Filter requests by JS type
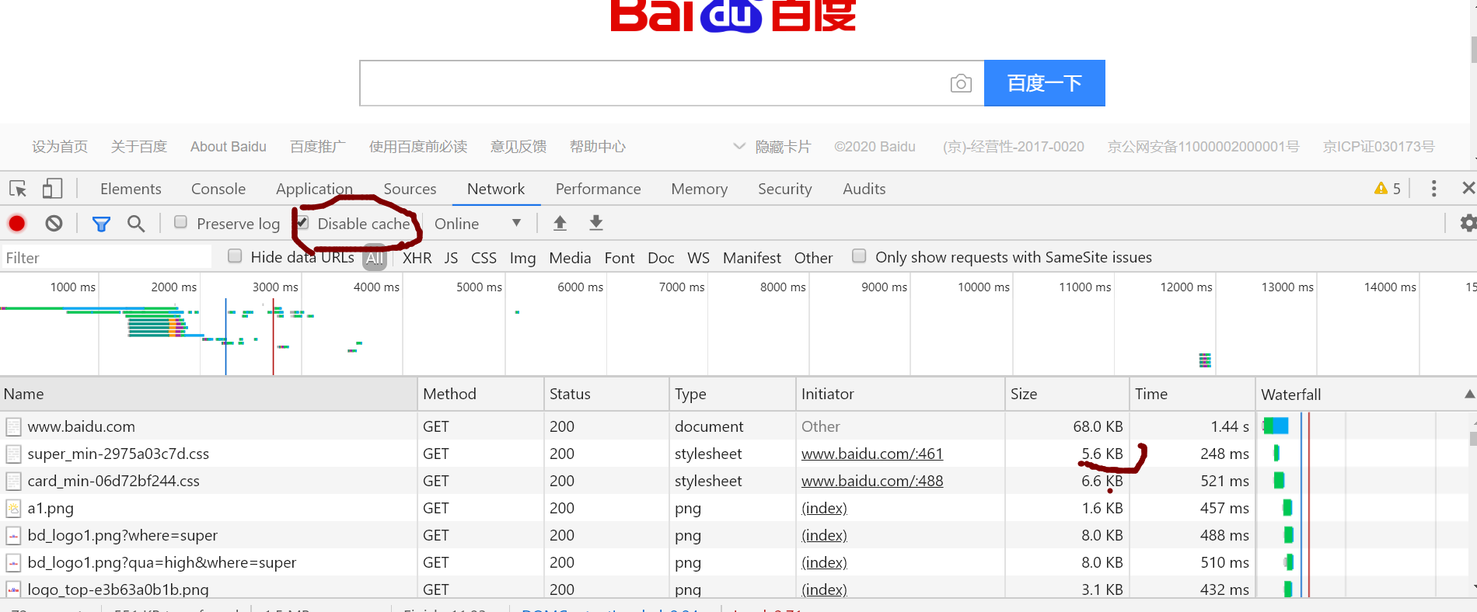The height and width of the screenshot is (612, 1477). (x=452, y=258)
